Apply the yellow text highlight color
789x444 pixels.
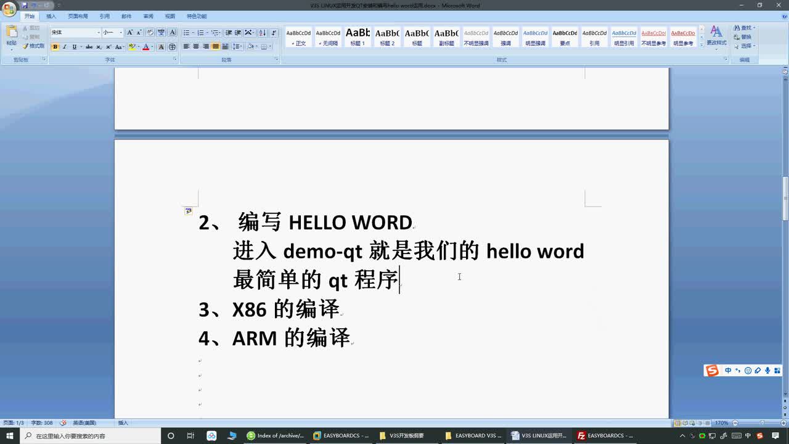tap(131, 47)
